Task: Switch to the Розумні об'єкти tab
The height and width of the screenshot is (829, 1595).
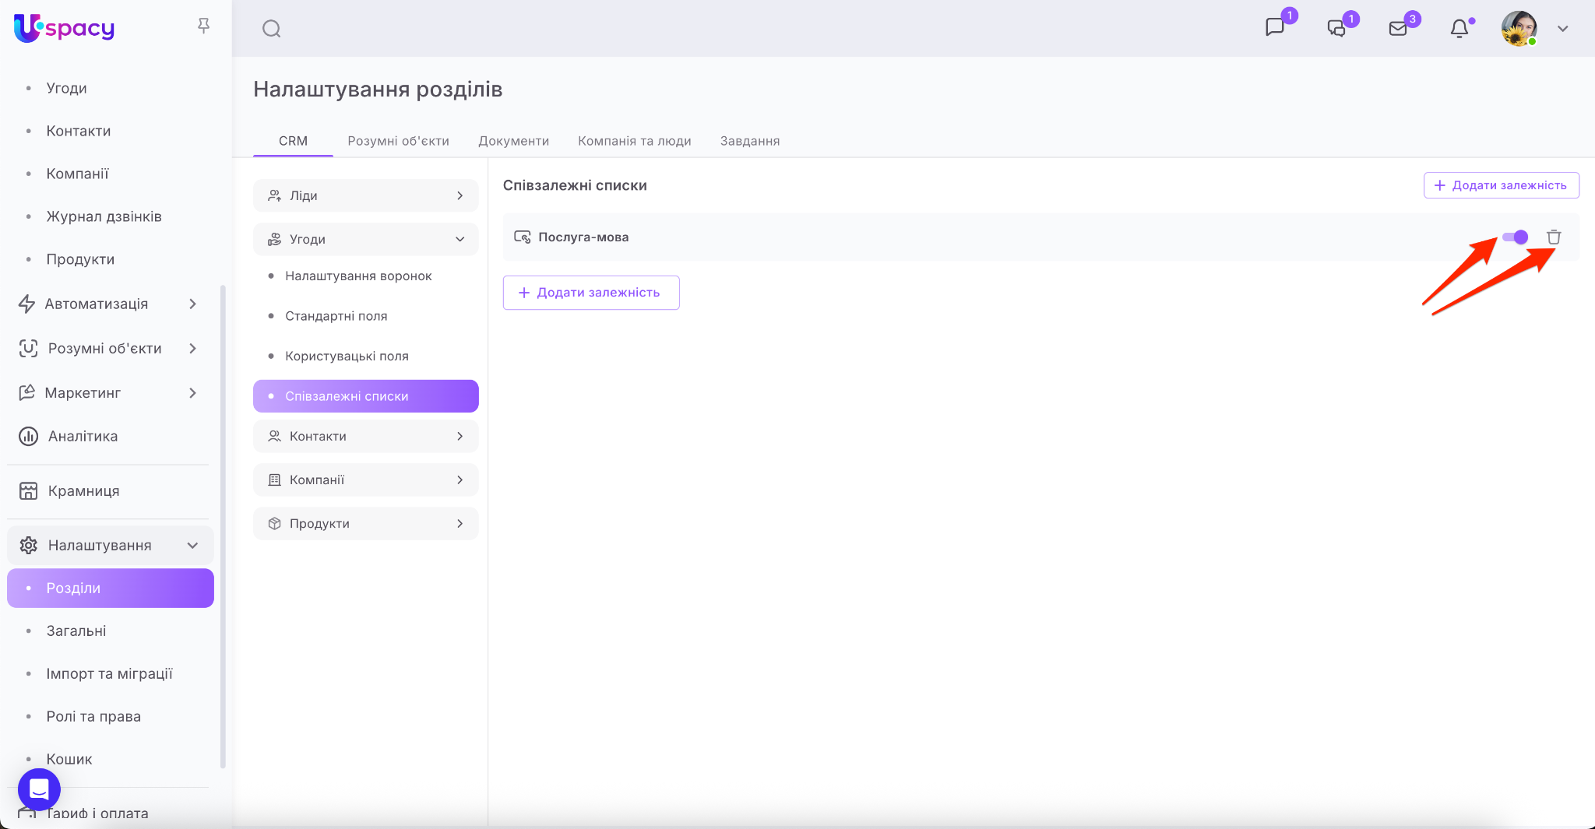Action: point(398,141)
